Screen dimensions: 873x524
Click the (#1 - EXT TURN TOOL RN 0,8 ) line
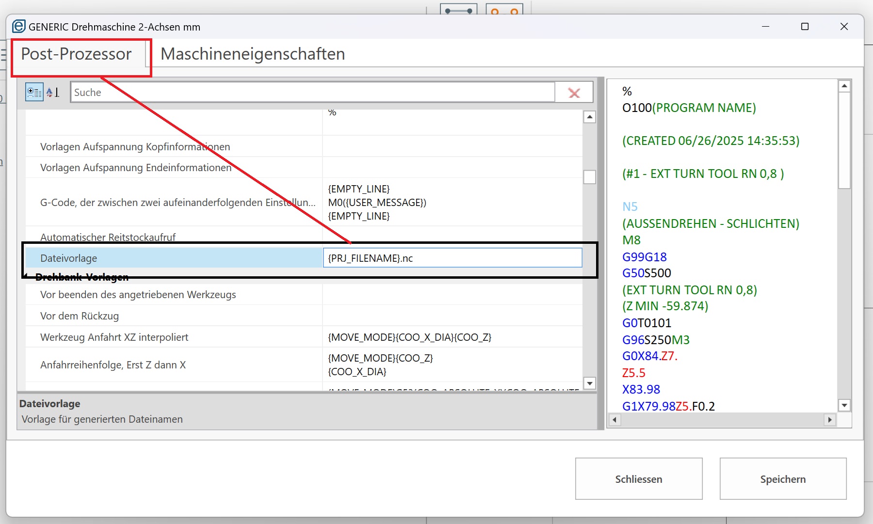point(703,174)
